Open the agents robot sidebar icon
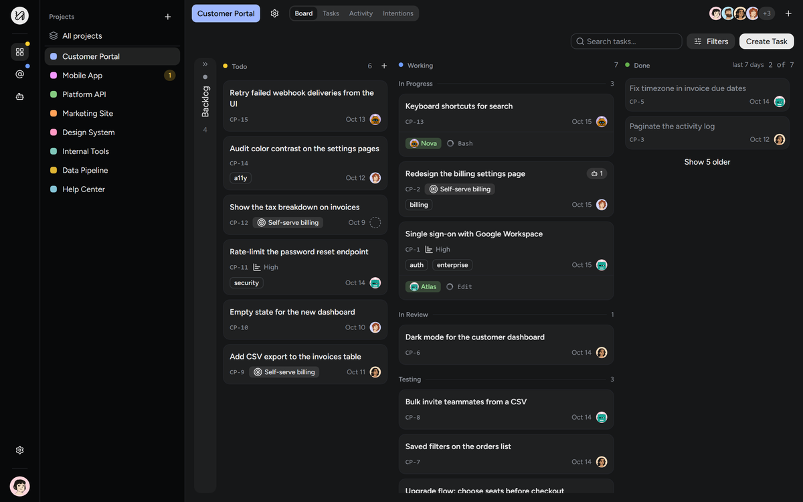Image resolution: width=803 pixels, height=502 pixels. pos(19,96)
